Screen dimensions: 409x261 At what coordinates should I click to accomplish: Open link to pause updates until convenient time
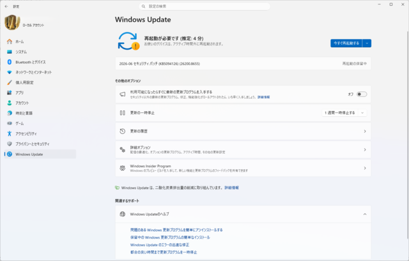[x=164, y=252]
